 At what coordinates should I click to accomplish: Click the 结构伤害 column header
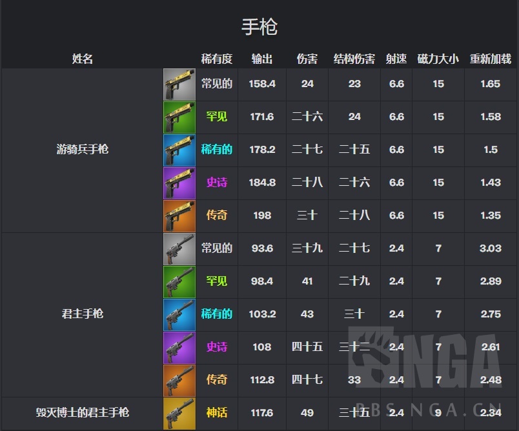point(354,59)
